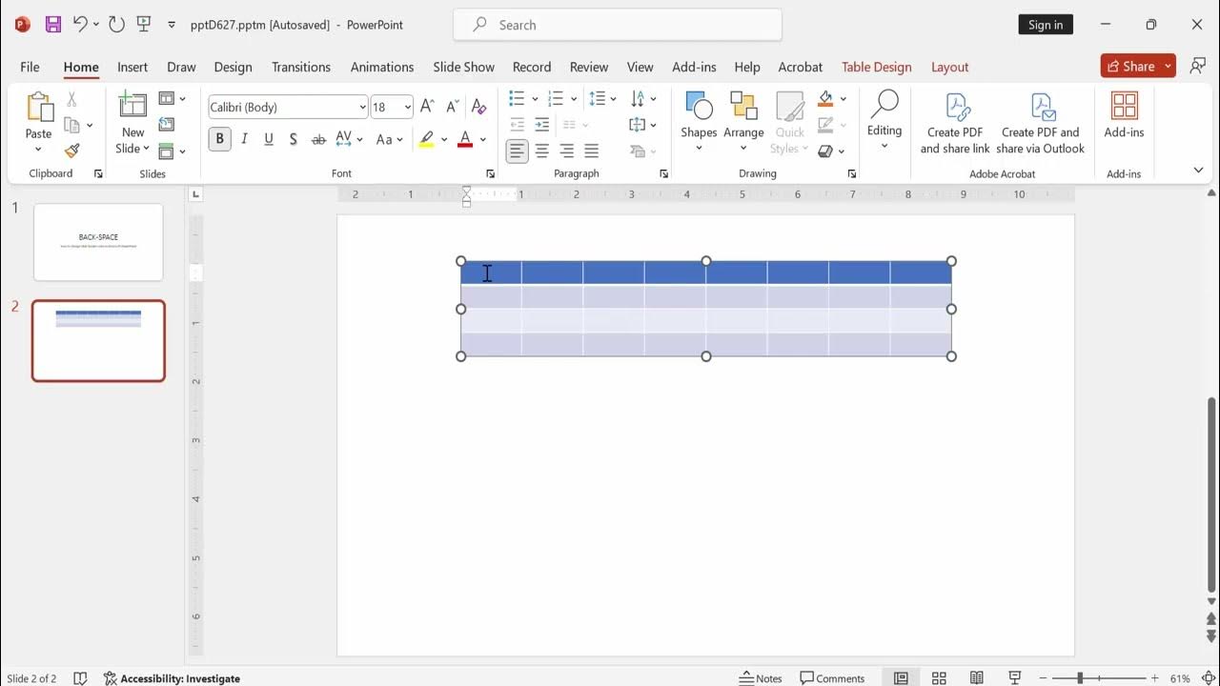
Task: Open Shape Fill paint bucket
Action: pyautogui.click(x=825, y=99)
